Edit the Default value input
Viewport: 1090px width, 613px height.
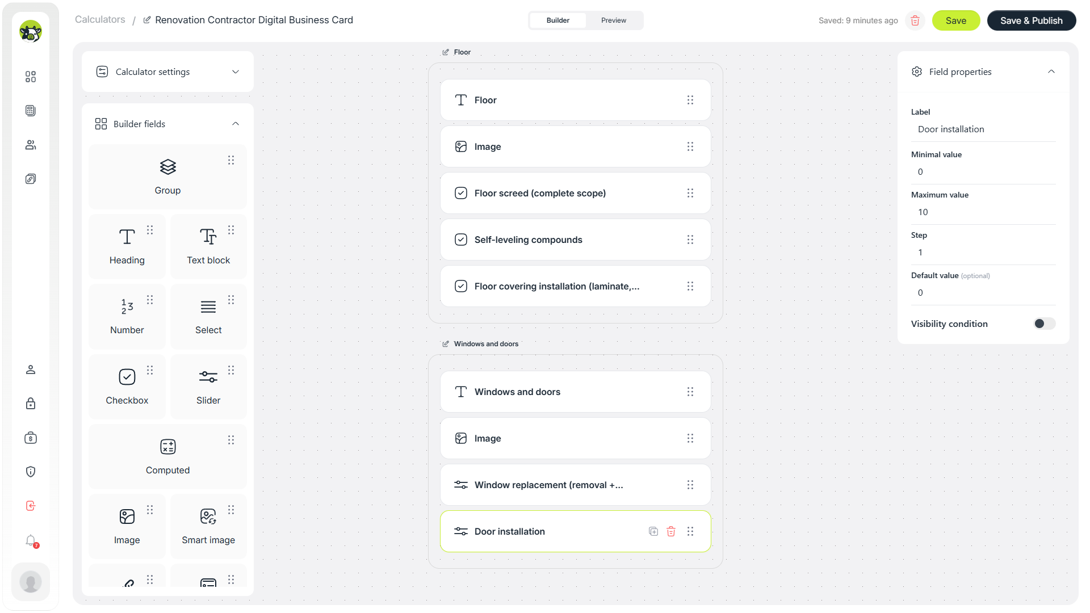coord(983,293)
